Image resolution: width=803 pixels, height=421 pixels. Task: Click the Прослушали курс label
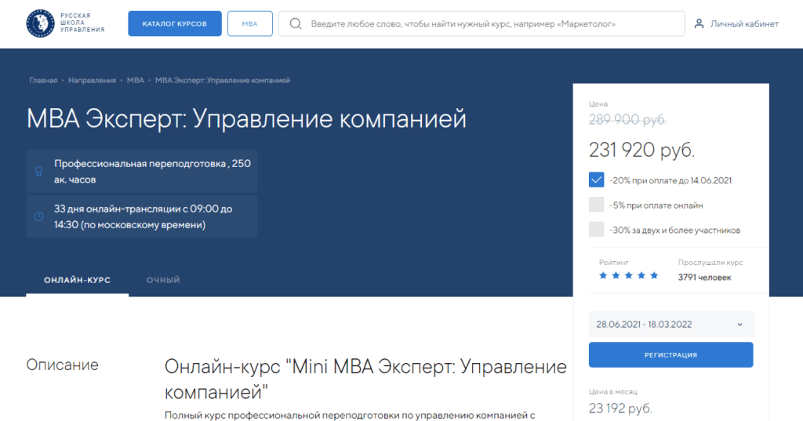point(710,262)
